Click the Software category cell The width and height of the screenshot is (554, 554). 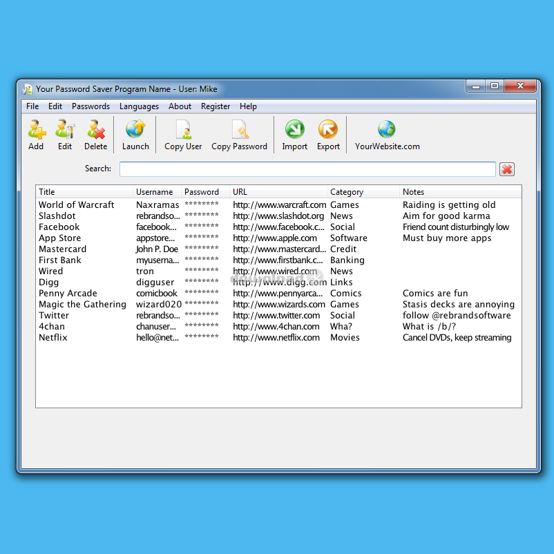349,238
